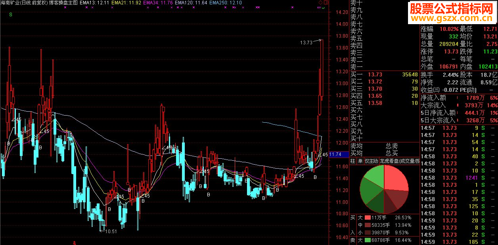Click the 涨停 13.73 value
Screen dimensions: 498x245
coord(451,51)
